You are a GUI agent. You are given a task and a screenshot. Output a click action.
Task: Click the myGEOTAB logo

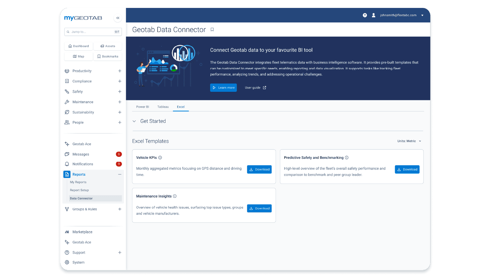tap(83, 18)
